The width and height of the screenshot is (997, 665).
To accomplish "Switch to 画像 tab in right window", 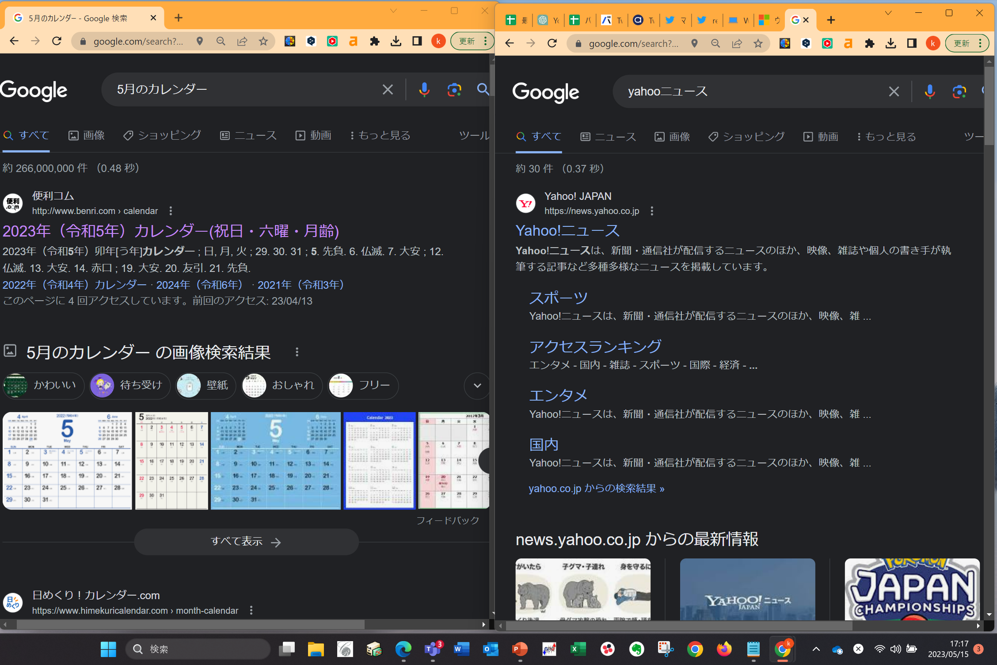I will tap(672, 137).
